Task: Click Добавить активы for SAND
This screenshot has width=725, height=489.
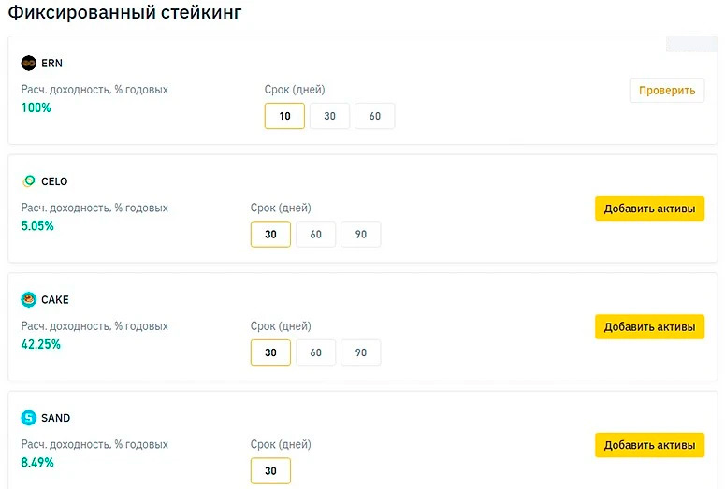Action: click(649, 445)
